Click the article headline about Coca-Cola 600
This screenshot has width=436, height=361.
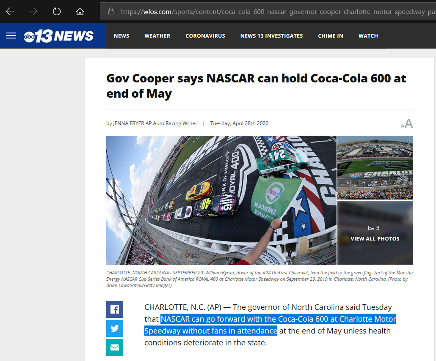(256, 86)
